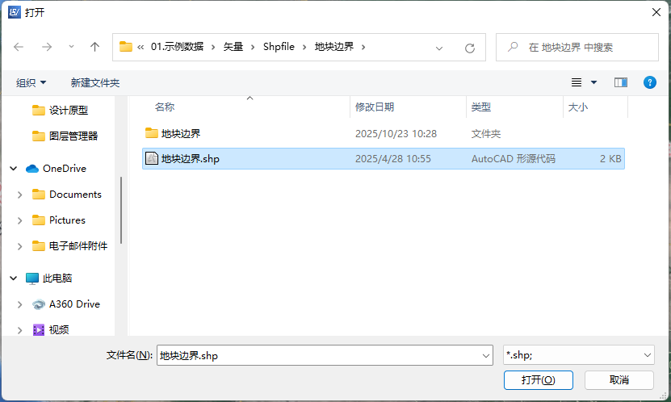Screen dimensions: 671x402
Task: Collapse the OneDrive tree node
Action: coord(14,169)
